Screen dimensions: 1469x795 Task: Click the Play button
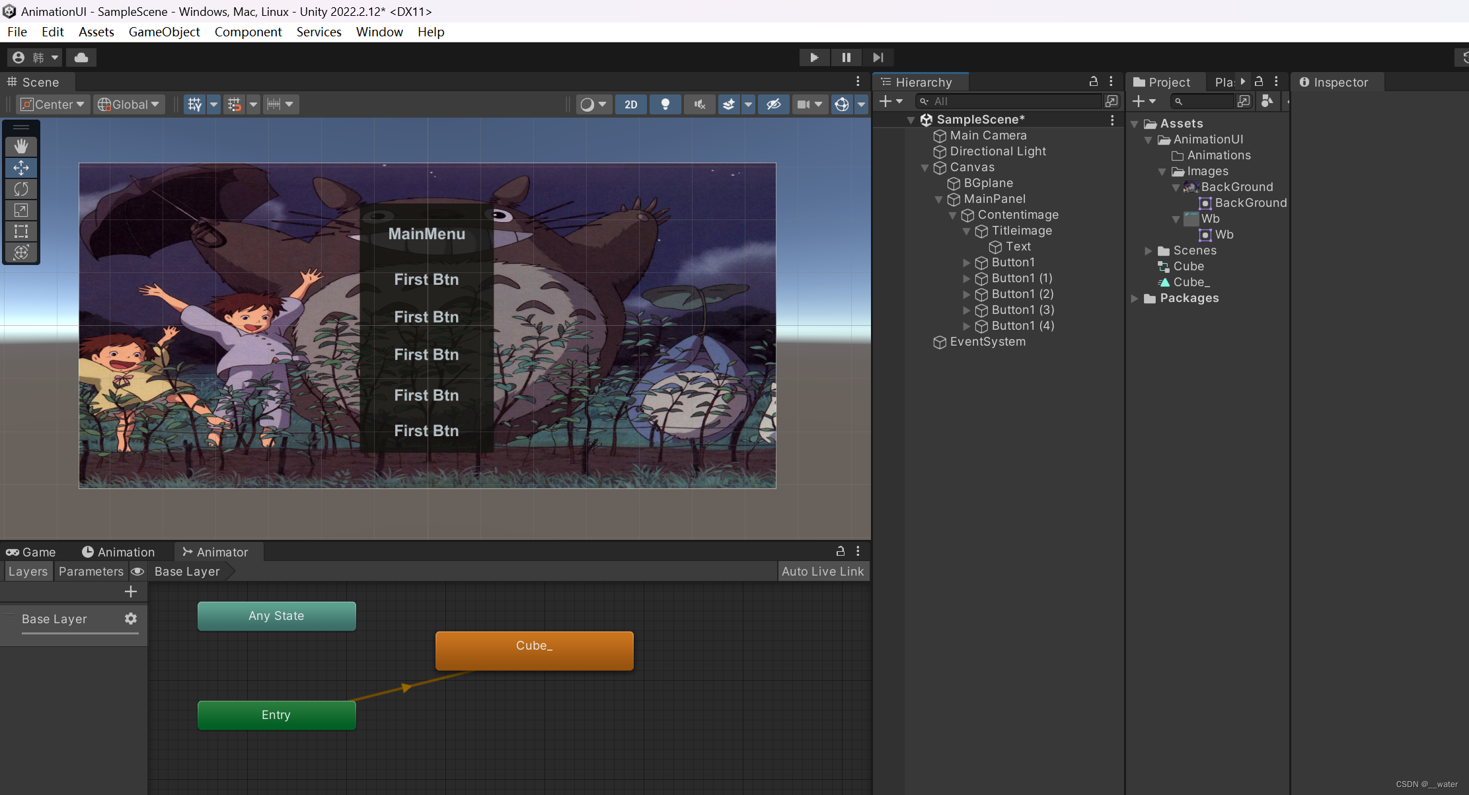pos(814,57)
